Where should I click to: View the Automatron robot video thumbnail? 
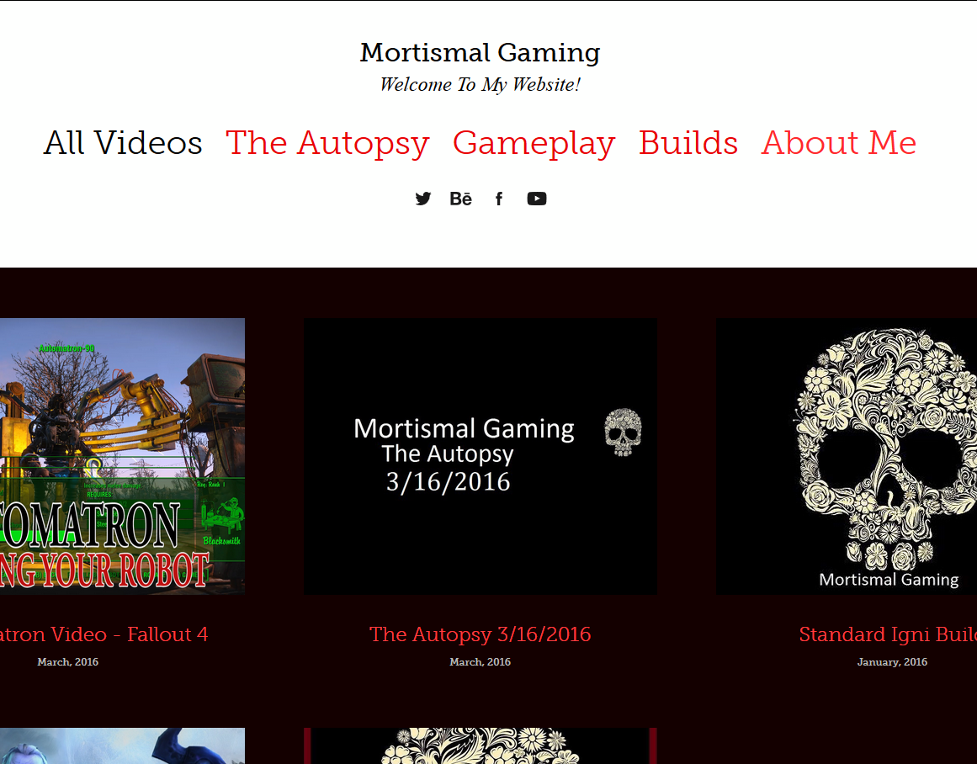(122, 456)
